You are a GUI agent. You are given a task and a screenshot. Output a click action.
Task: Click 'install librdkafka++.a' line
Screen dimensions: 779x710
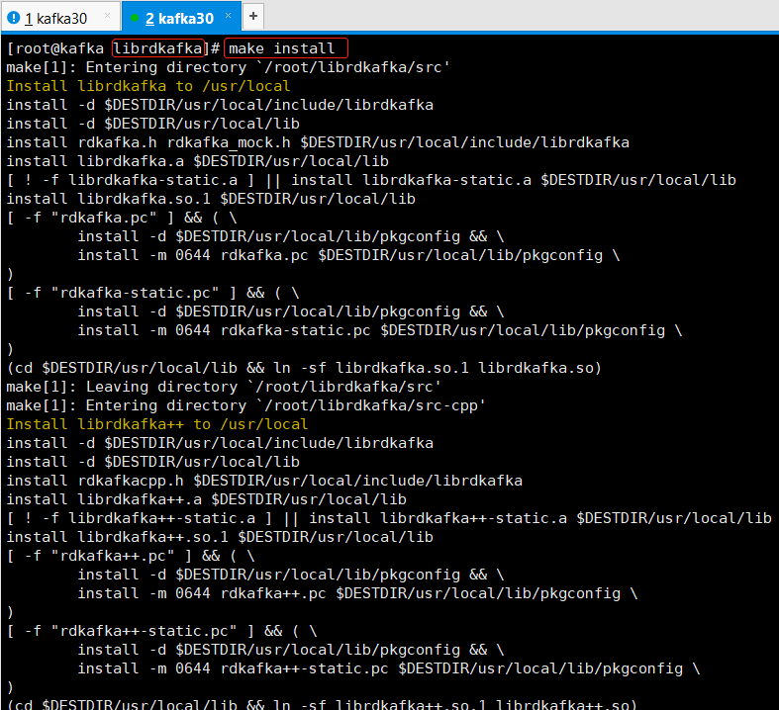pyautogui.click(x=206, y=499)
